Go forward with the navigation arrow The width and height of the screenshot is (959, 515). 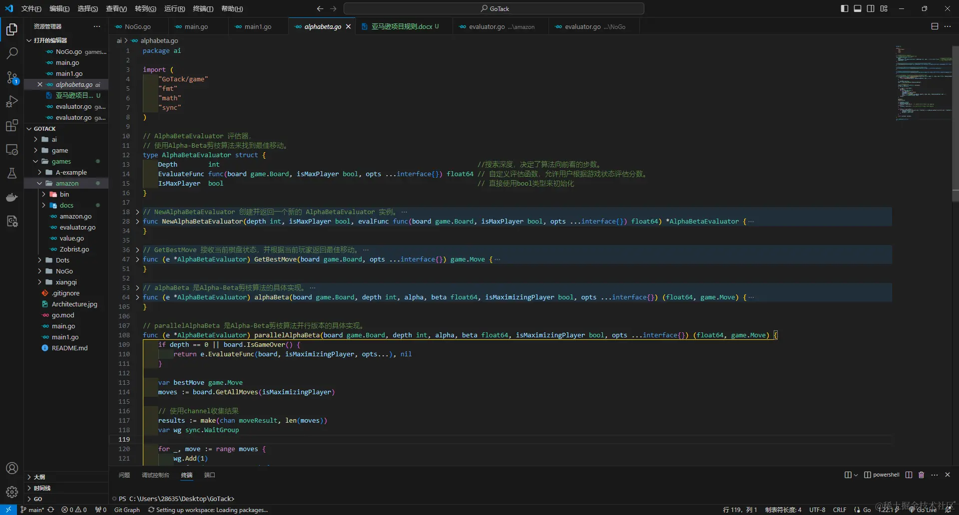point(333,8)
